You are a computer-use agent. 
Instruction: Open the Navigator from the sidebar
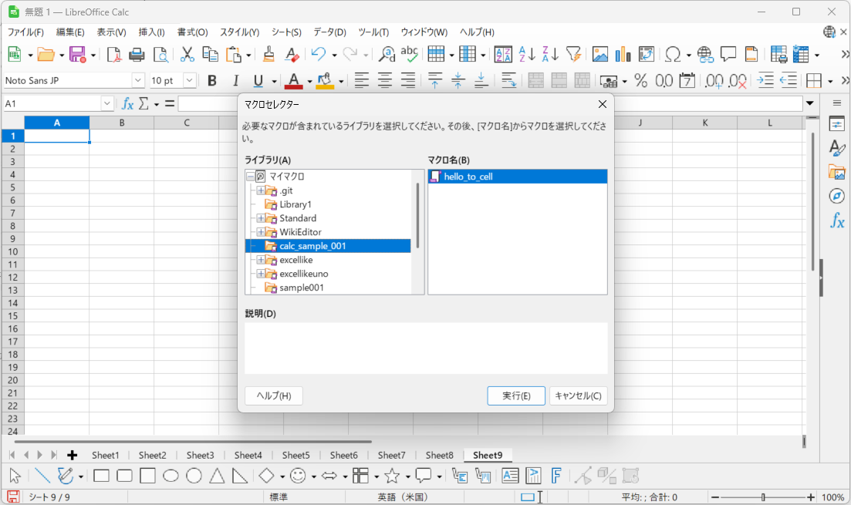[x=836, y=195]
